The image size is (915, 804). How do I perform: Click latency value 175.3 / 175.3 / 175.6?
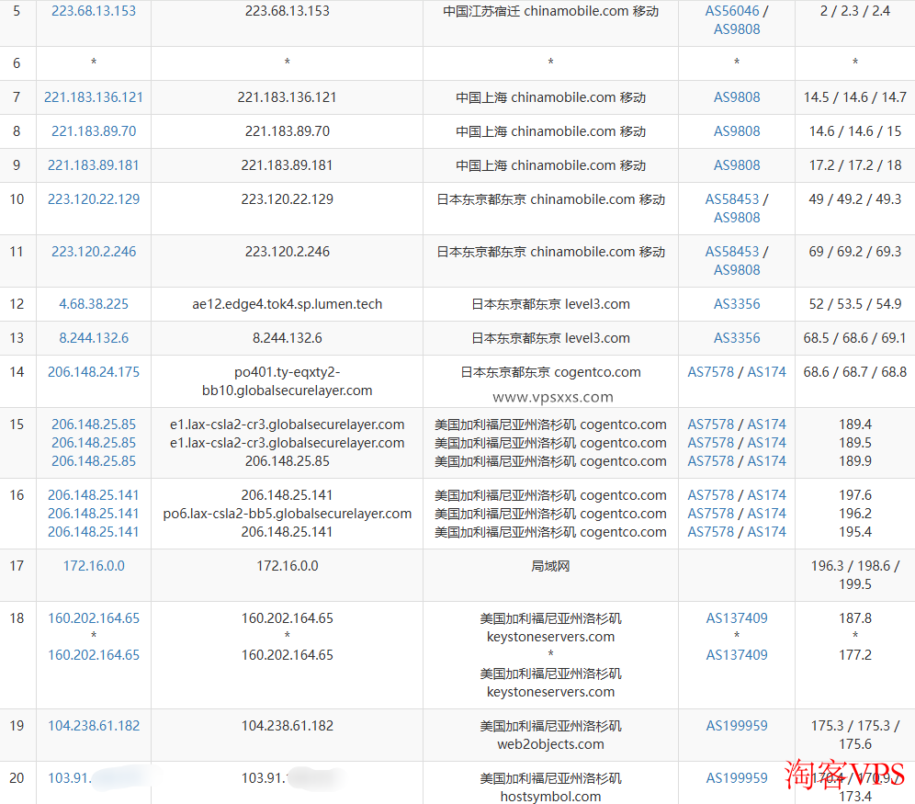(855, 734)
